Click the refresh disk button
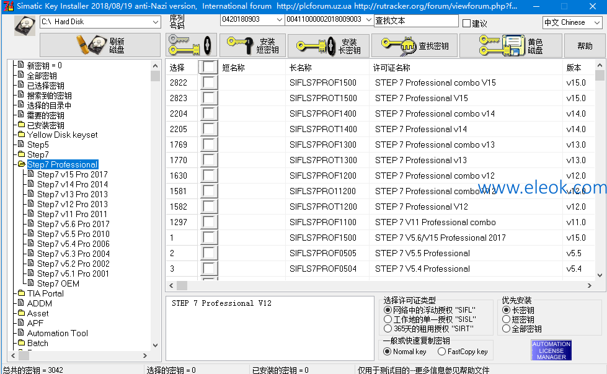607x374 pixels. [100, 45]
